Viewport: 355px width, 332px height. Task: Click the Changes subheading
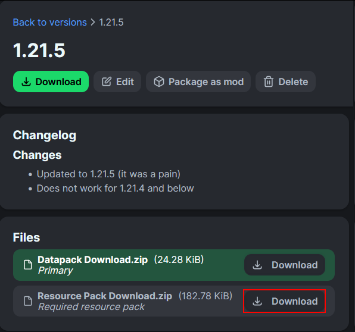(38, 155)
